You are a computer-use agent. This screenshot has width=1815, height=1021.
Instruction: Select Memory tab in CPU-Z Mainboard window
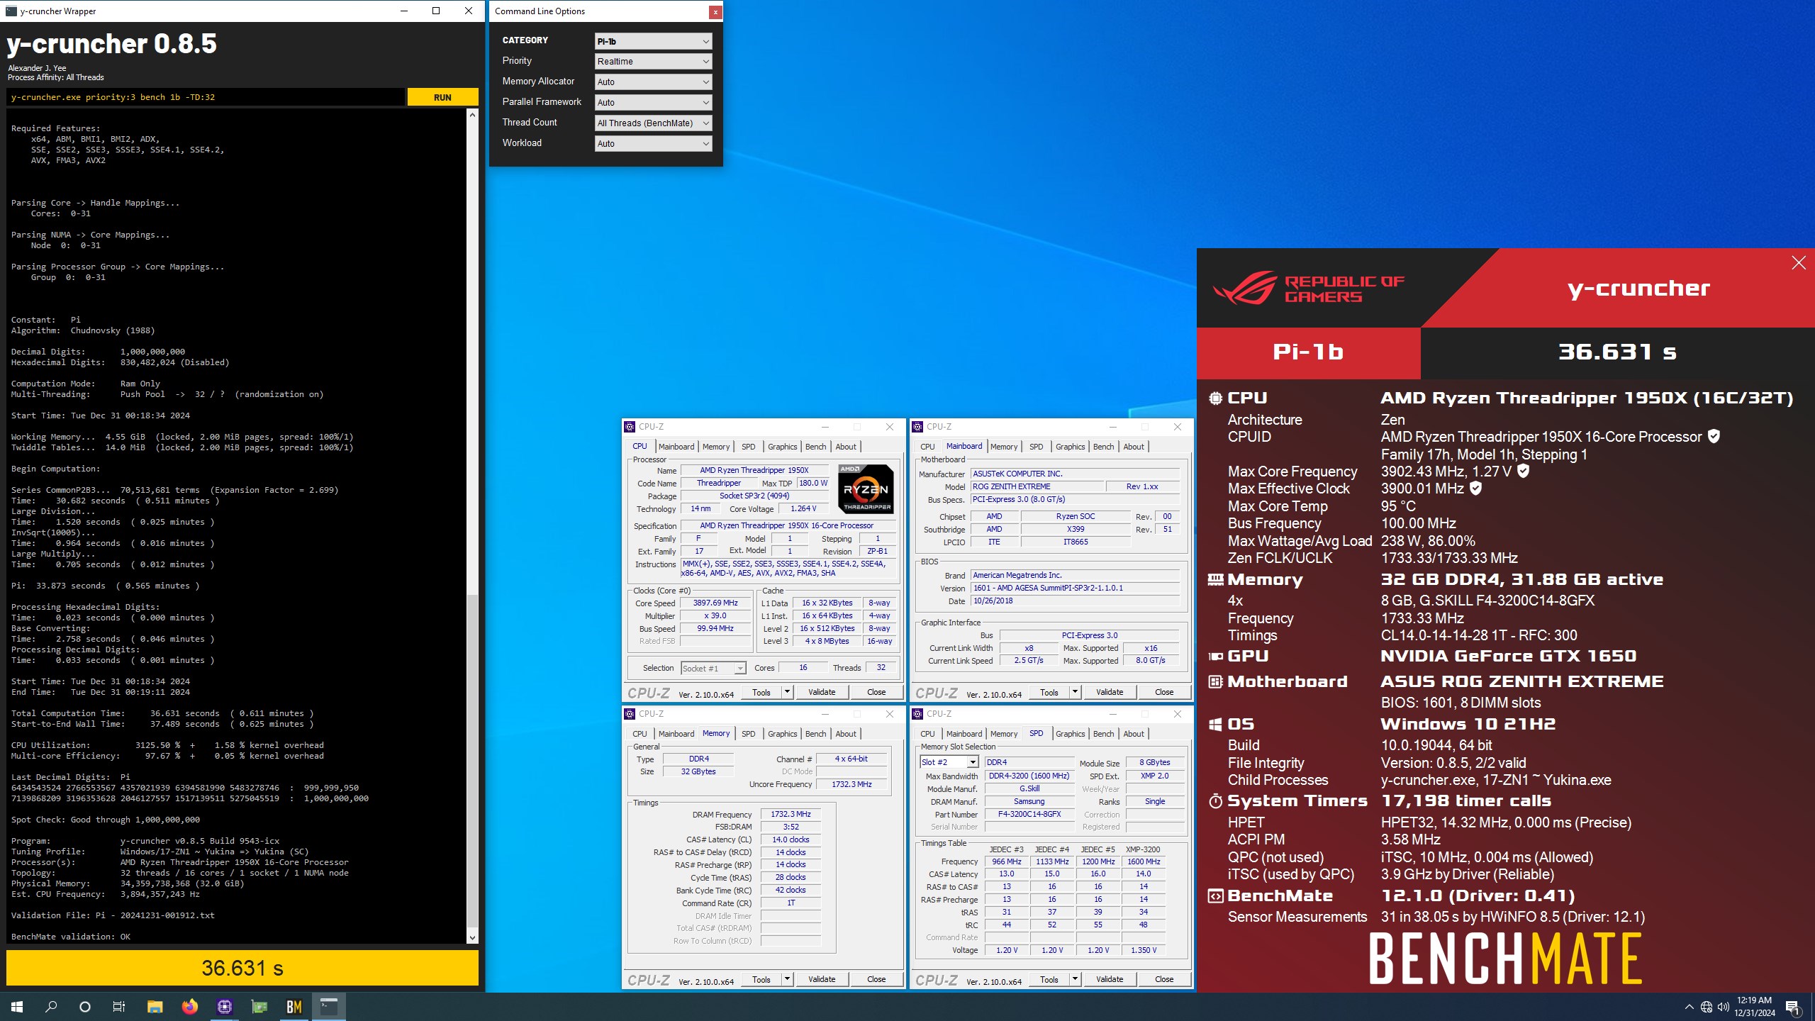(x=1004, y=447)
